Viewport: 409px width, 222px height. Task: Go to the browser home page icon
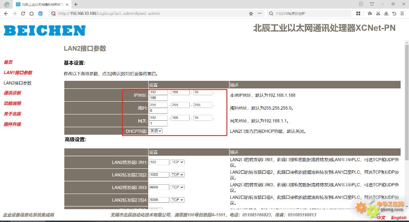(32, 13)
